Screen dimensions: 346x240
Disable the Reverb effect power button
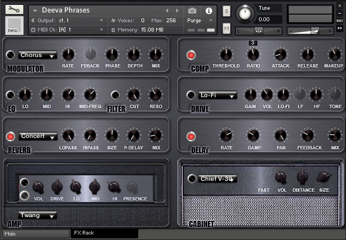pyautogui.click(x=10, y=136)
